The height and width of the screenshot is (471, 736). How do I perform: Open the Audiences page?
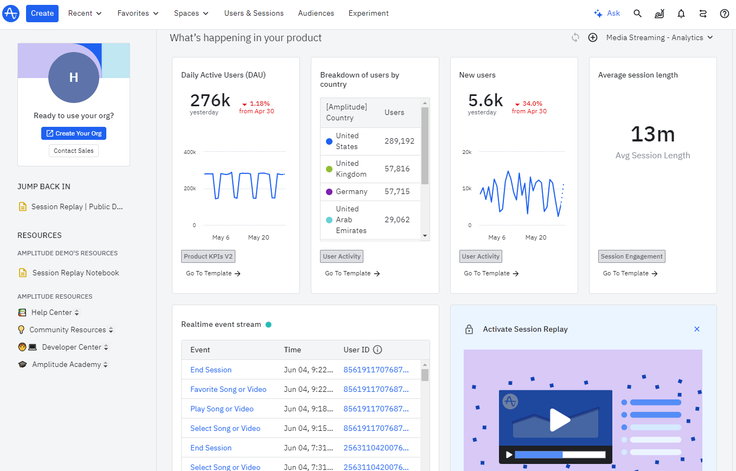coord(316,13)
